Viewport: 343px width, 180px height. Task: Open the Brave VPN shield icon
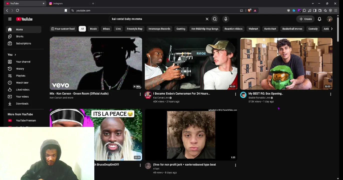click(330, 10)
